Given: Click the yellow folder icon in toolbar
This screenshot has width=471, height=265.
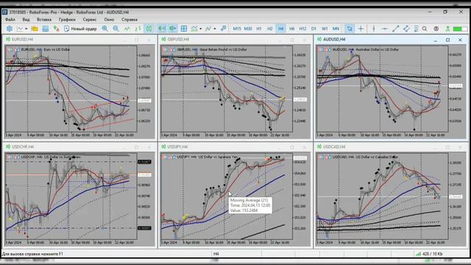Looking at the screenshot, I should tap(35, 29).
